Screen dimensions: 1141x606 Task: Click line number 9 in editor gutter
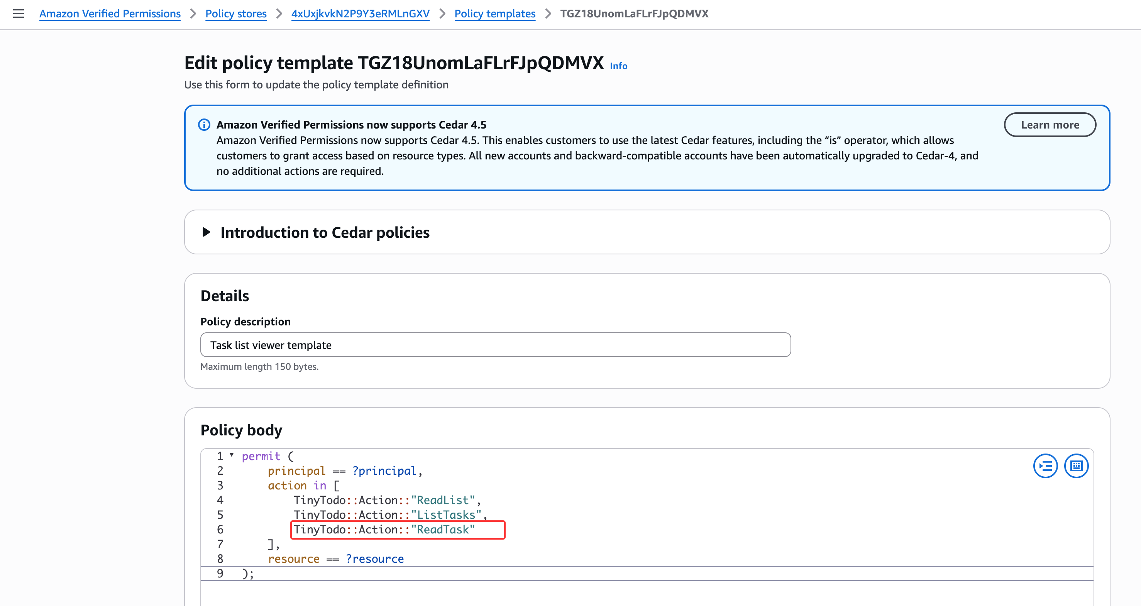coord(220,574)
